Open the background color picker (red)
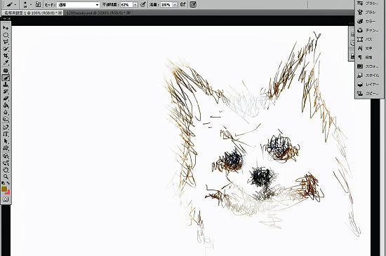 (8, 192)
